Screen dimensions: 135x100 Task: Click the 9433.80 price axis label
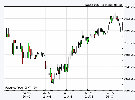(x=129, y=7)
